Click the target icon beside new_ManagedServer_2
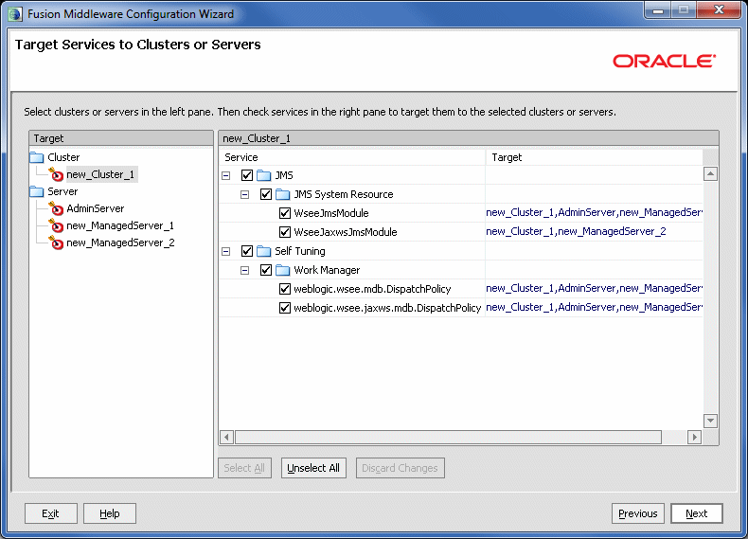Viewport: 748px width, 539px height. tap(56, 243)
